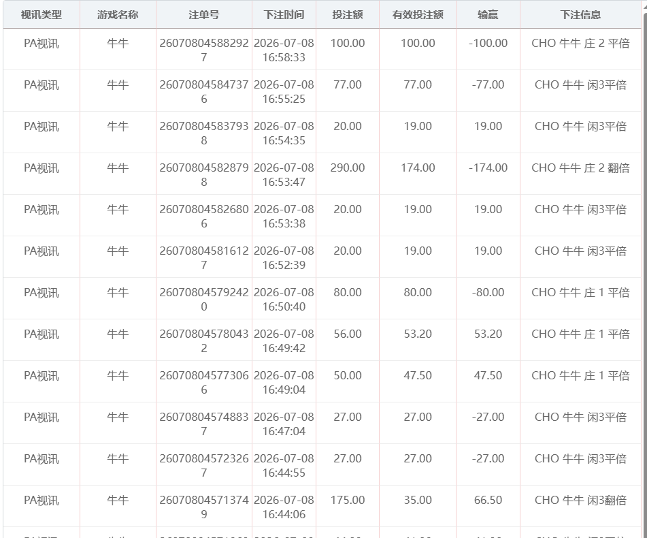Select bet number 260708045847376
Viewport: 647px width, 538px height.
(204, 92)
